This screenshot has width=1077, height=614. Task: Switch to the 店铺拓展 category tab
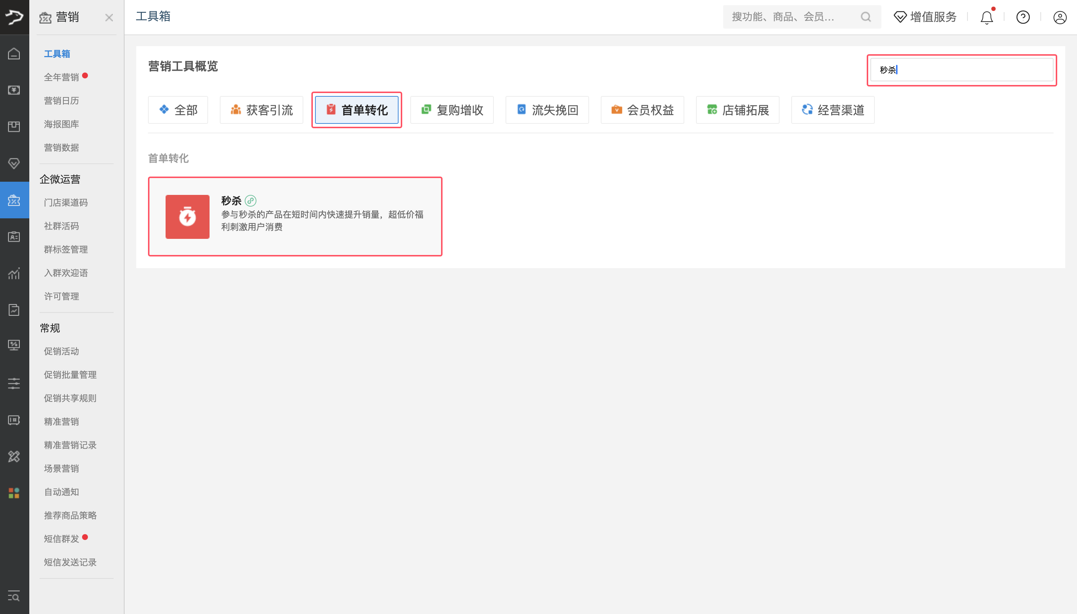click(738, 110)
